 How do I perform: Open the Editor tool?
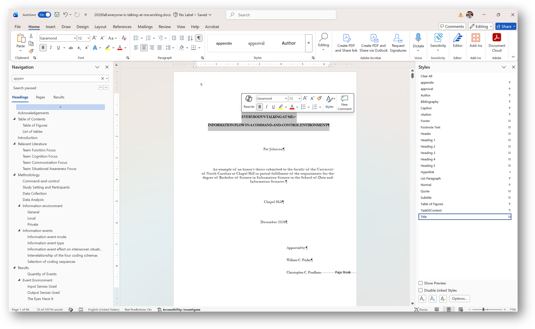pyautogui.click(x=458, y=41)
